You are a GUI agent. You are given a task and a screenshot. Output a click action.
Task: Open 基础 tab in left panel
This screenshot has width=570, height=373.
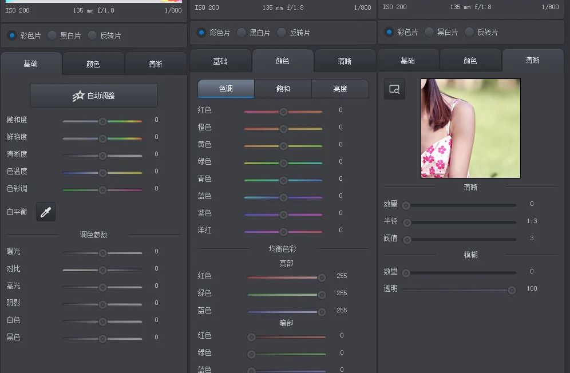coord(31,64)
